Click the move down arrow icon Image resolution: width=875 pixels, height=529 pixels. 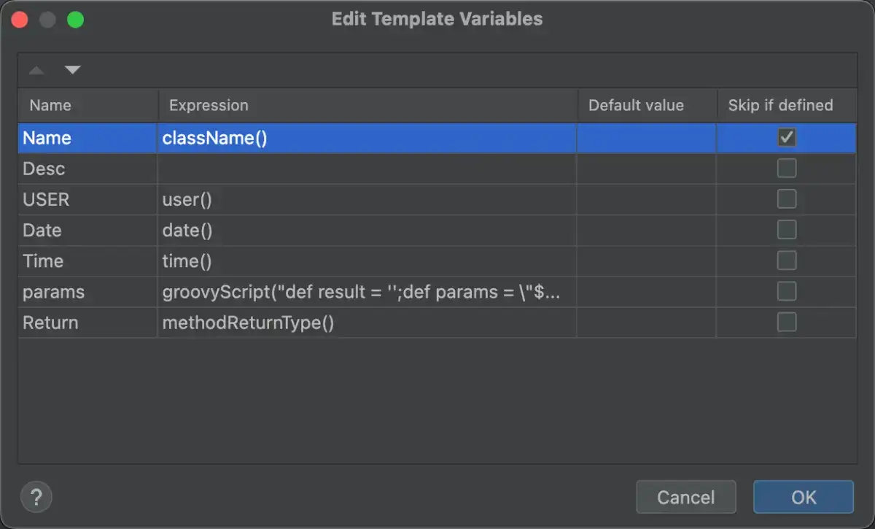(72, 71)
